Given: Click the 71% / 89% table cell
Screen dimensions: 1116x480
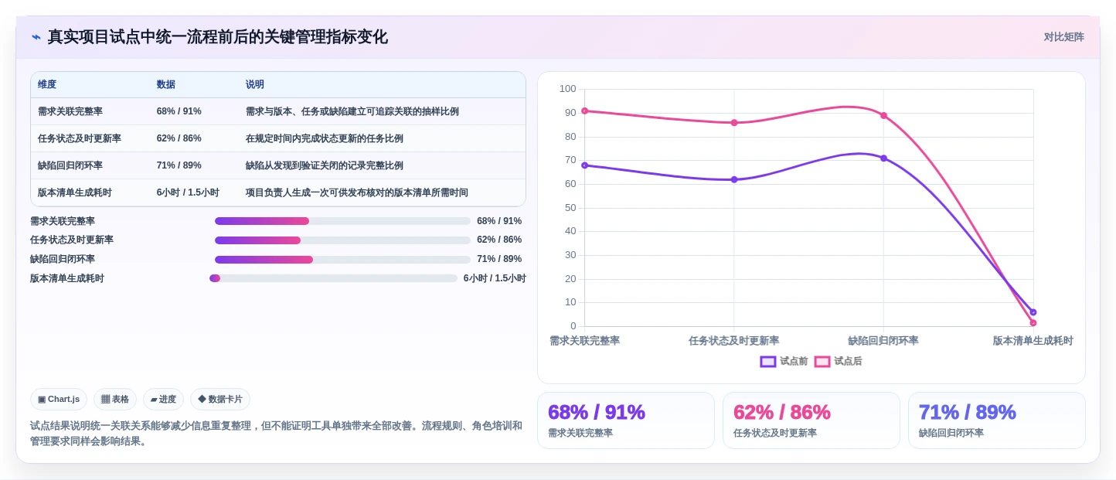Looking at the screenshot, I should tap(179, 165).
